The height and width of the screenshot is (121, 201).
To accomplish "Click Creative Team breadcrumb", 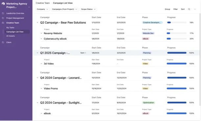I will point(43,3).
